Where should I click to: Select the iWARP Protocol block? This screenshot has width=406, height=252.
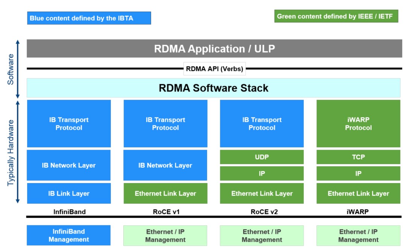[358, 124]
